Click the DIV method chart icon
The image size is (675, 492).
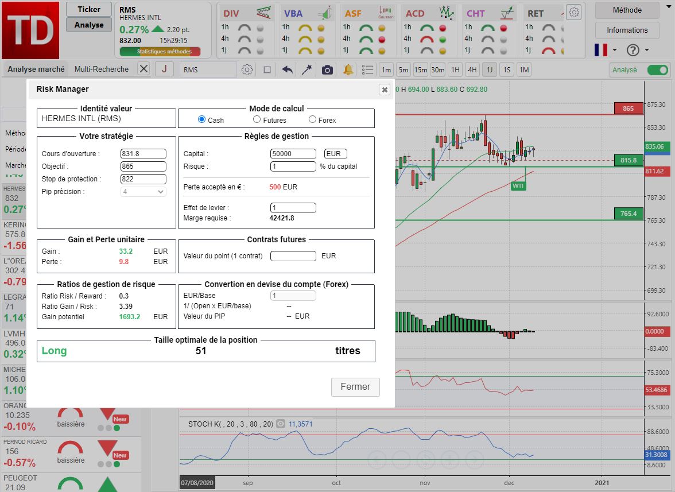pyautogui.click(x=264, y=13)
